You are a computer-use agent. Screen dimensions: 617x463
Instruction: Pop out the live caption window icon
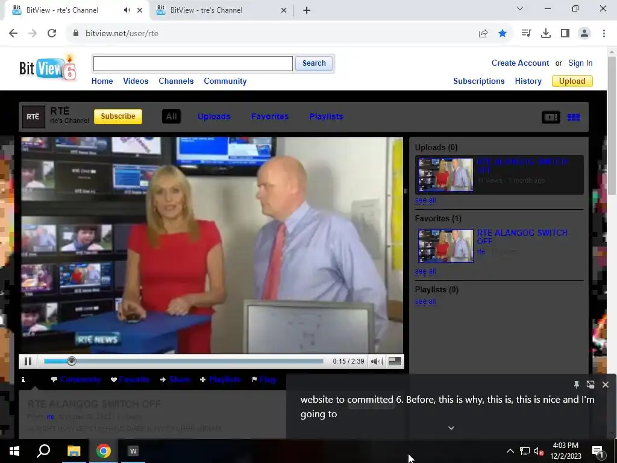pos(590,385)
